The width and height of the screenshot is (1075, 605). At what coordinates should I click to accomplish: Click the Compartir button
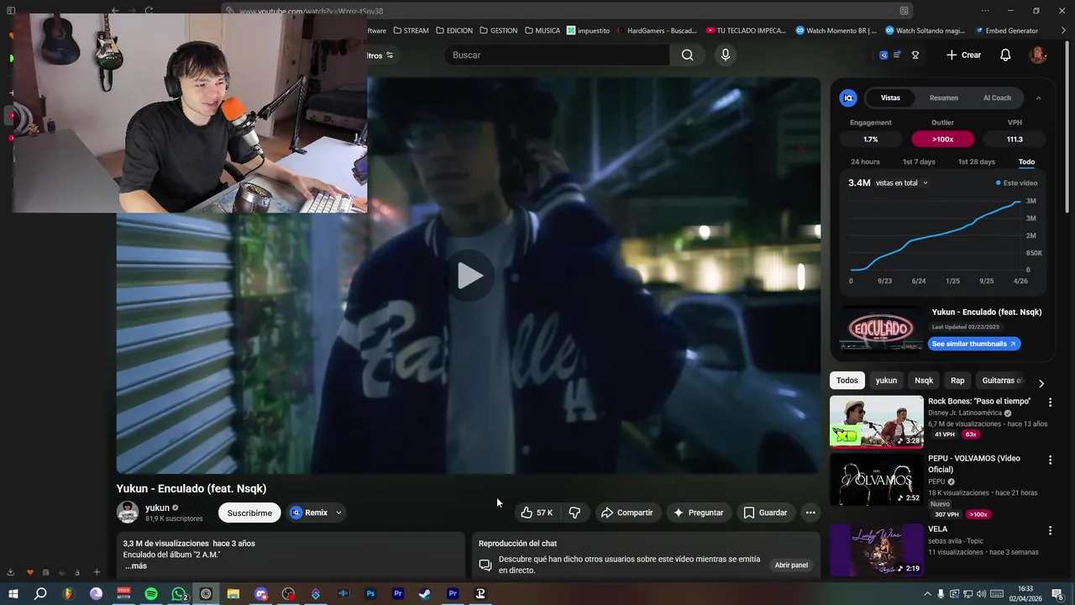tap(627, 513)
